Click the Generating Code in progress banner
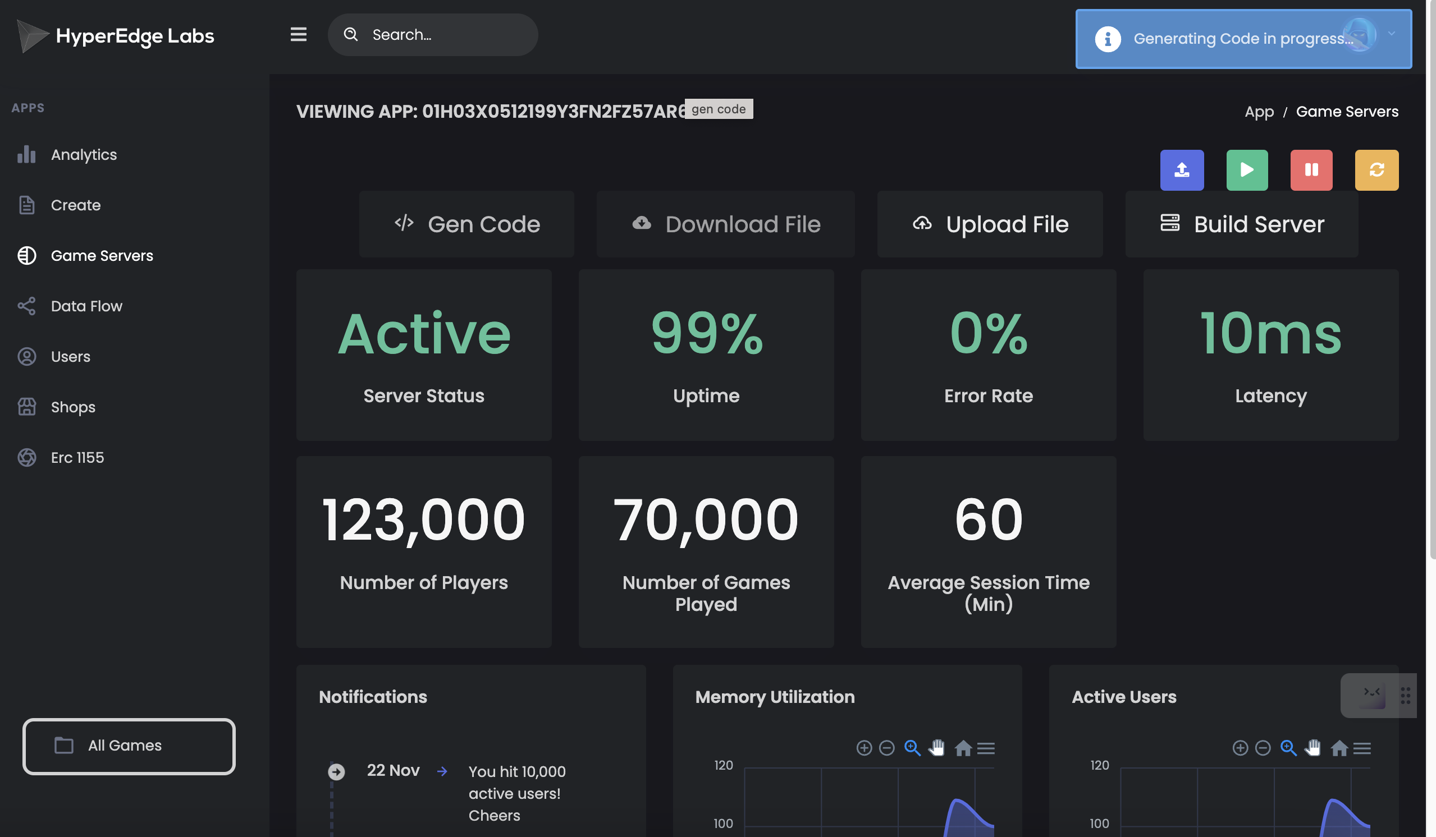Image resolution: width=1436 pixels, height=837 pixels. (1243, 39)
